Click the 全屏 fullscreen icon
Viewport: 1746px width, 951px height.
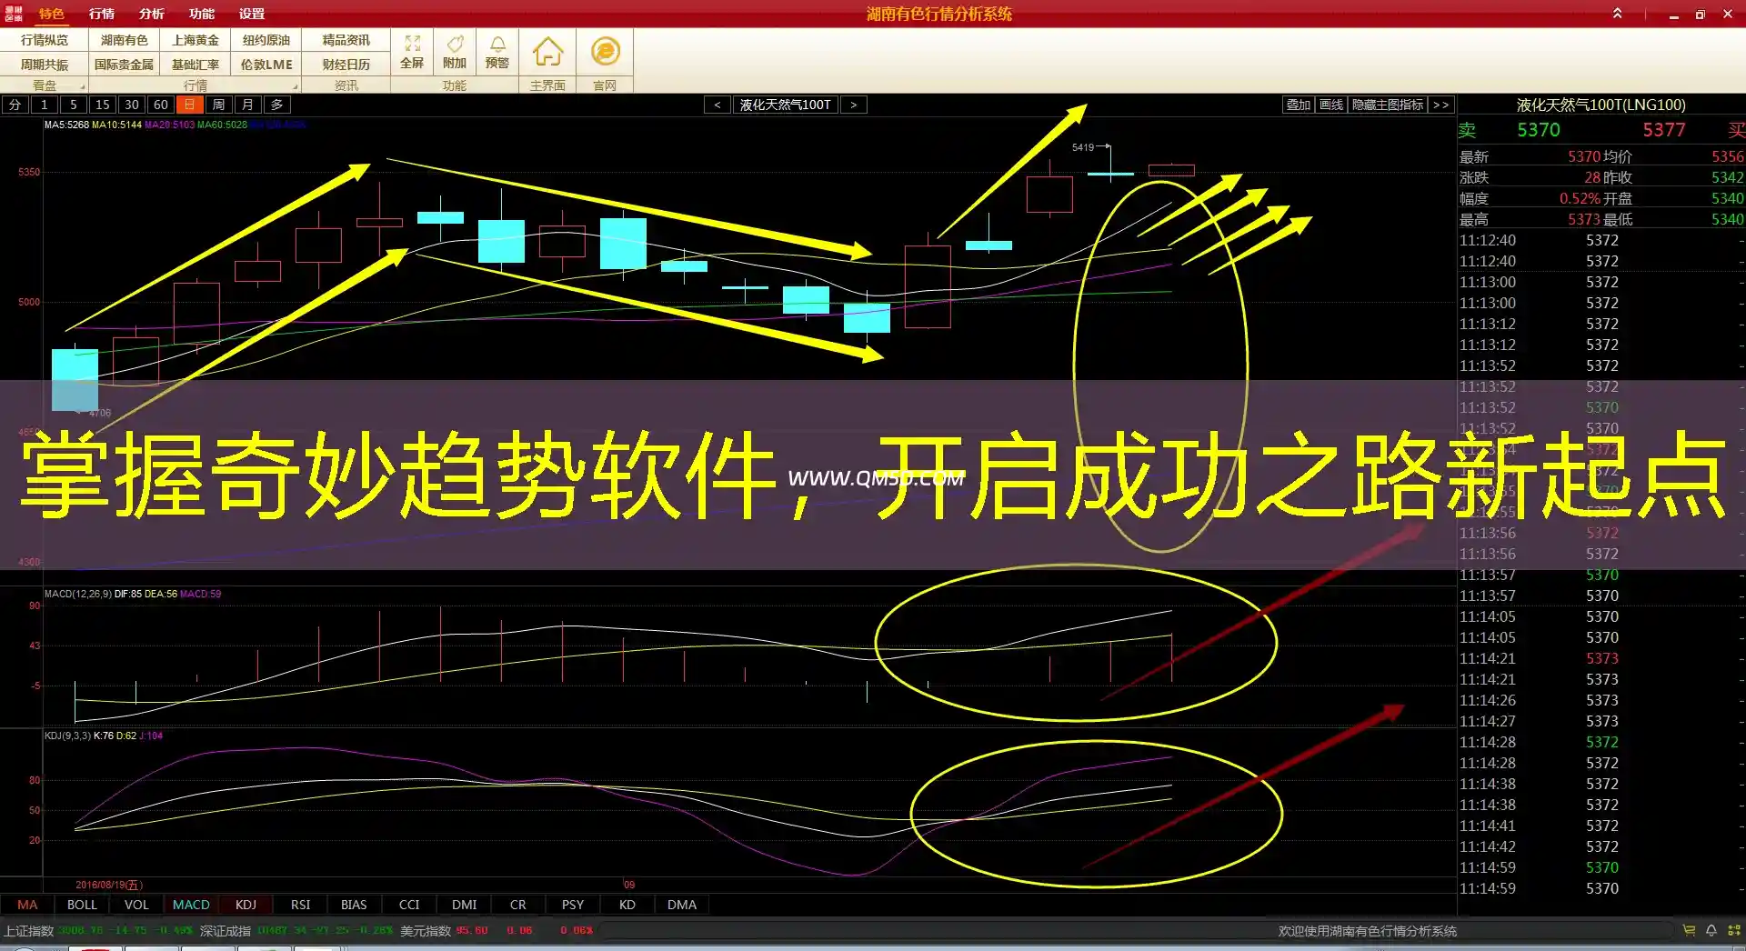tap(412, 52)
